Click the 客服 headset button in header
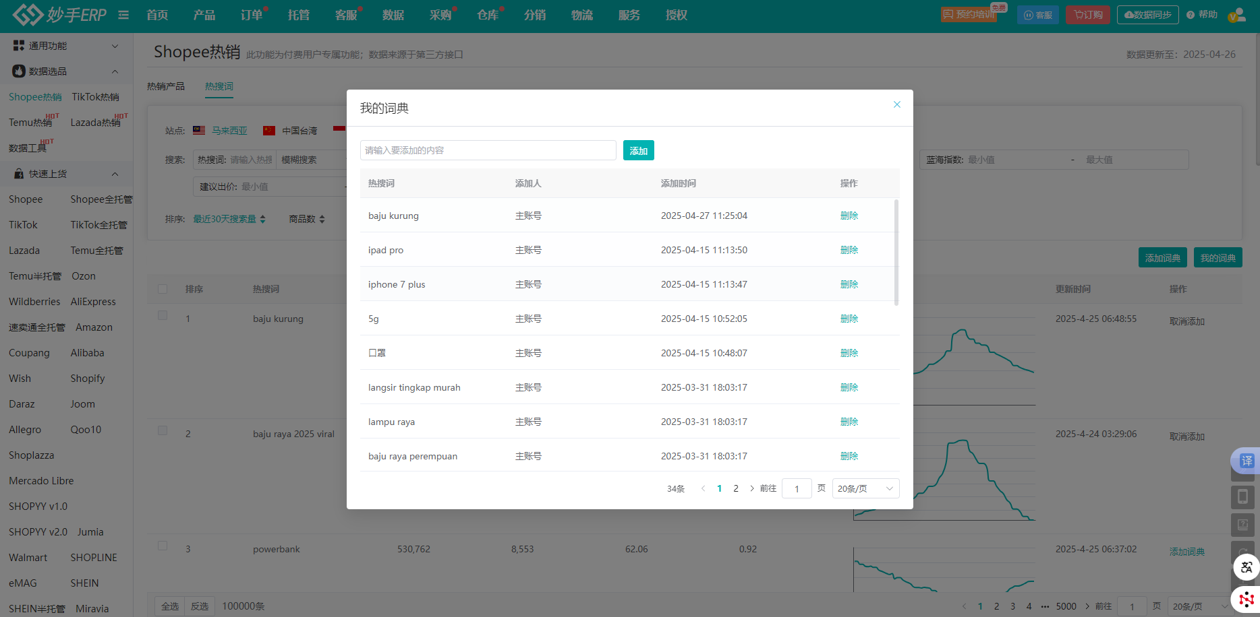The width and height of the screenshot is (1260, 617). 1037,15
